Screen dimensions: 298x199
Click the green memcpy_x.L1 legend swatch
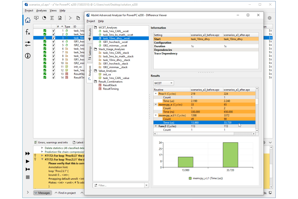tap(190, 178)
